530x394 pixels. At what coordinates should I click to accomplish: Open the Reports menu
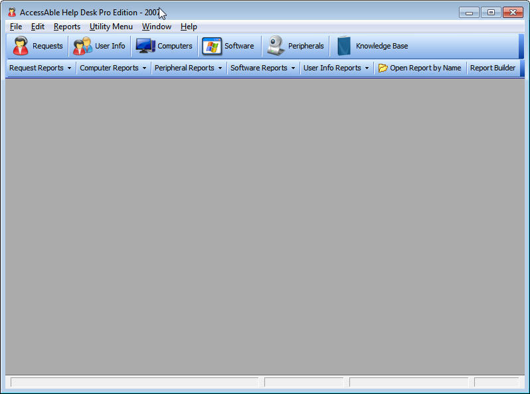[x=67, y=27]
